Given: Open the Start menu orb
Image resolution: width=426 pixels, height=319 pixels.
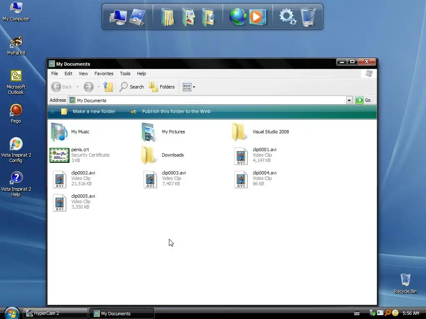Looking at the screenshot, I should [x=11, y=313].
